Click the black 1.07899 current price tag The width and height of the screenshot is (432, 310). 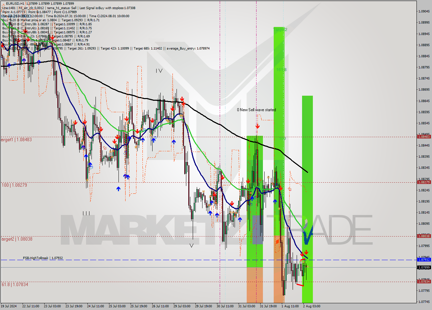pos(424,268)
